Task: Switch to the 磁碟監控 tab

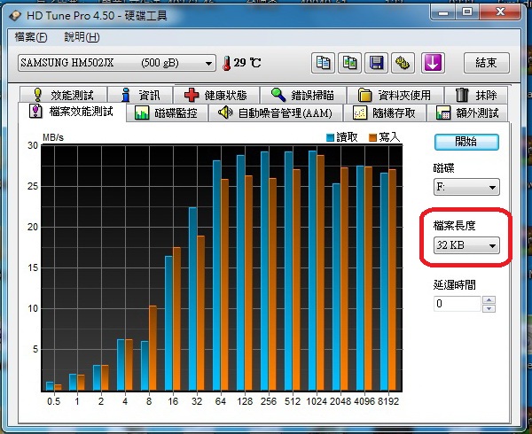Action: click(167, 112)
